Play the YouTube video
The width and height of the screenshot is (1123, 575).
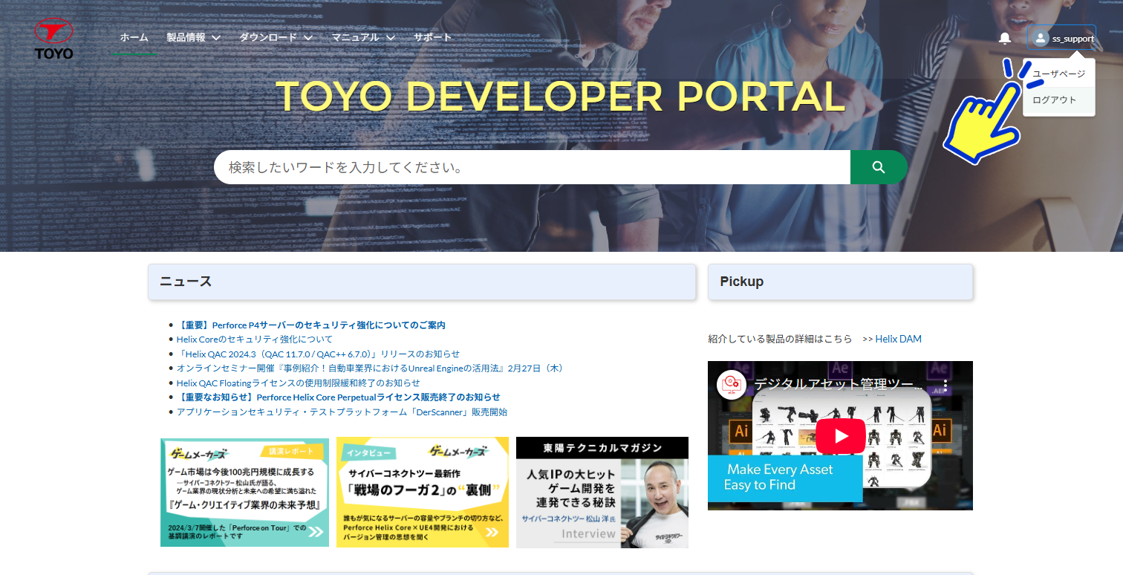(841, 435)
